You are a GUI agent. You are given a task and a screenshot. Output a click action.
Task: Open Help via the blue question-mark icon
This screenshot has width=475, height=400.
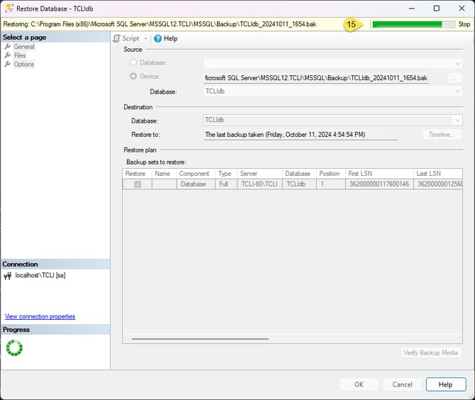point(157,38)
